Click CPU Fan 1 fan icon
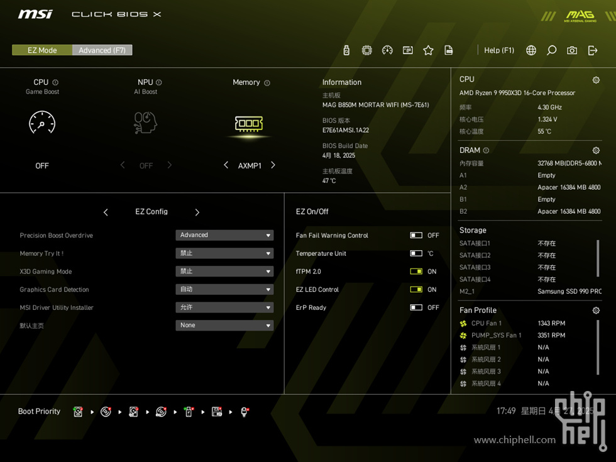The image size is (616, 462). [x=463, y=323]
